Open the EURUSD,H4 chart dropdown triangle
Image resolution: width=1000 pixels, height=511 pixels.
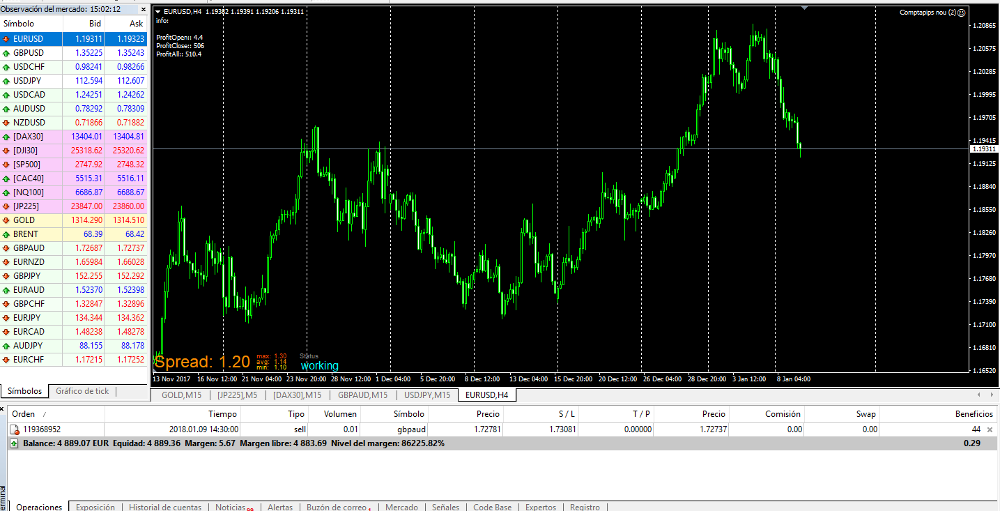[157, 13]
